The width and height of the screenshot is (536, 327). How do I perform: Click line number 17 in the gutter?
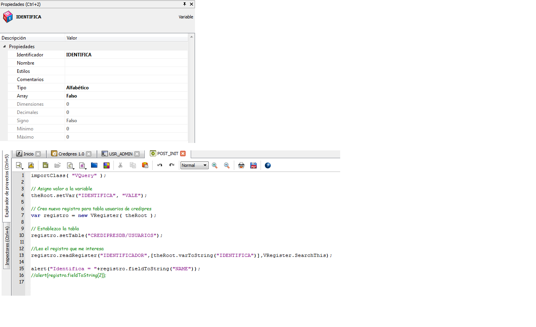click(x=22, y=282)
